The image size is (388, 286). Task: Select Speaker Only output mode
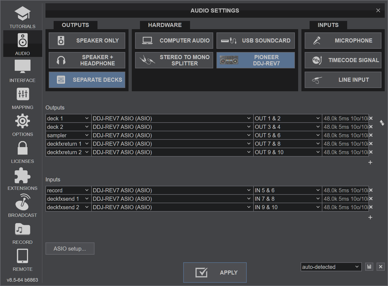pos(87,41)
